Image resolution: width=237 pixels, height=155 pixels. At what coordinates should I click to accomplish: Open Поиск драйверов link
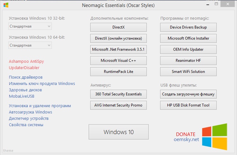[x=26, y=77]
